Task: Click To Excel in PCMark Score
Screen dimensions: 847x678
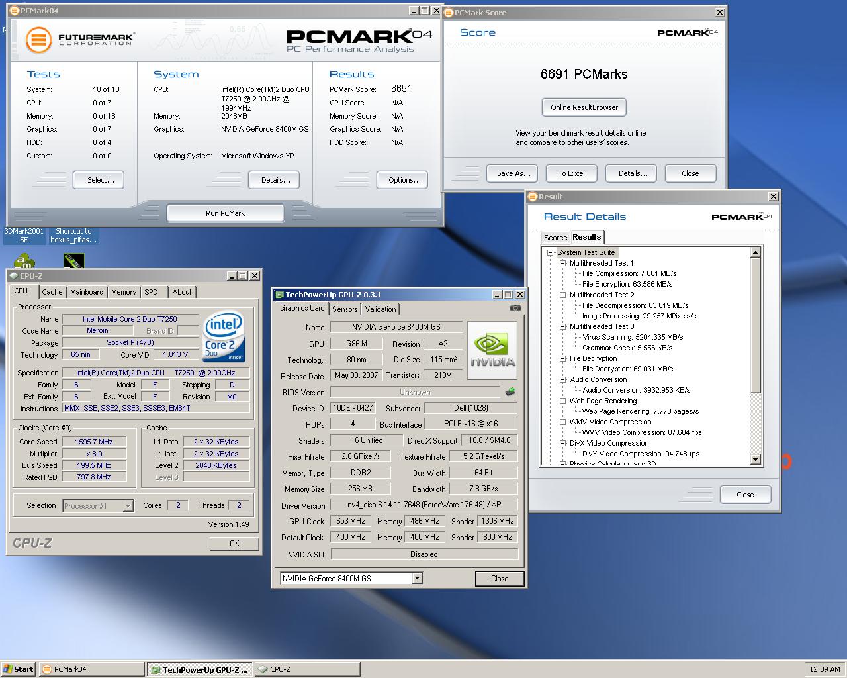Action: (571, 173)
